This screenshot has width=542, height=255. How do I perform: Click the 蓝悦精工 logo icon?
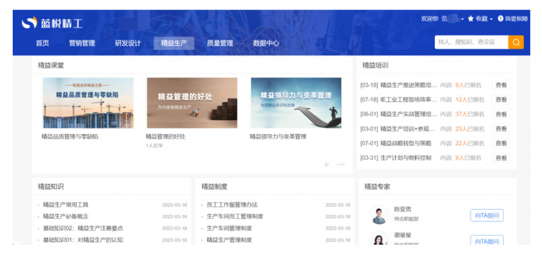[29, 23]
